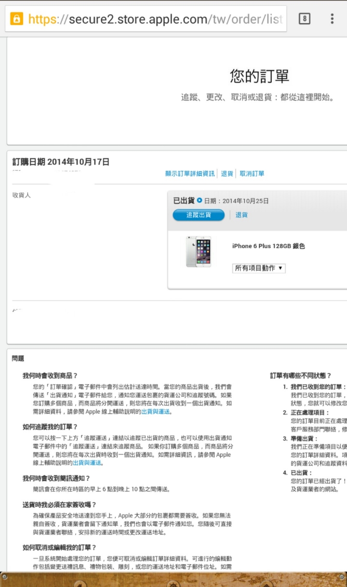Select question 如何取消或編輯我的訂單？
The height and width of the screenshot is (587, 347).
pyautogui.click(x=59, y=547)
